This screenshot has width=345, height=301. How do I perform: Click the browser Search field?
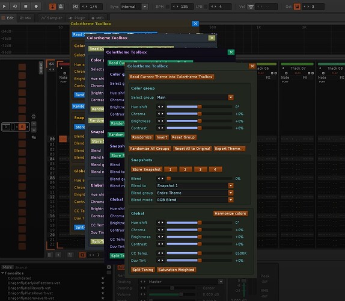(60, 267)
